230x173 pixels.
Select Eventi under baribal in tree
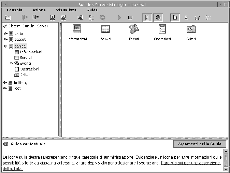click(26, 63)
